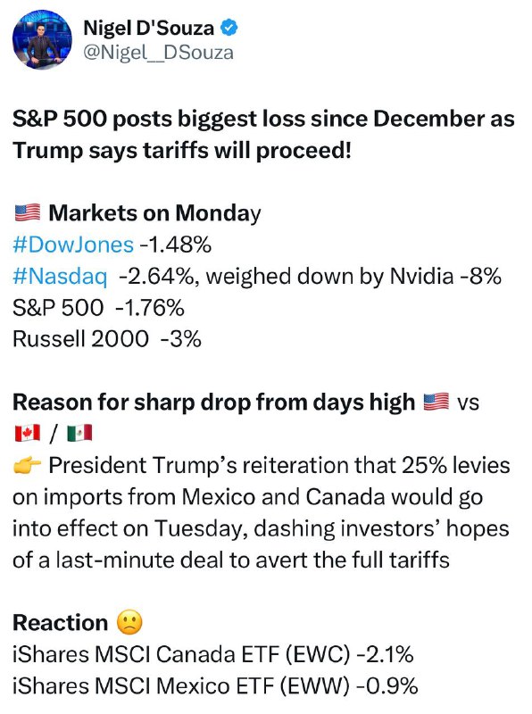Open the #DowJones hashtag
Viewport: 532px width, 714px height.
[x=73, y=245]
